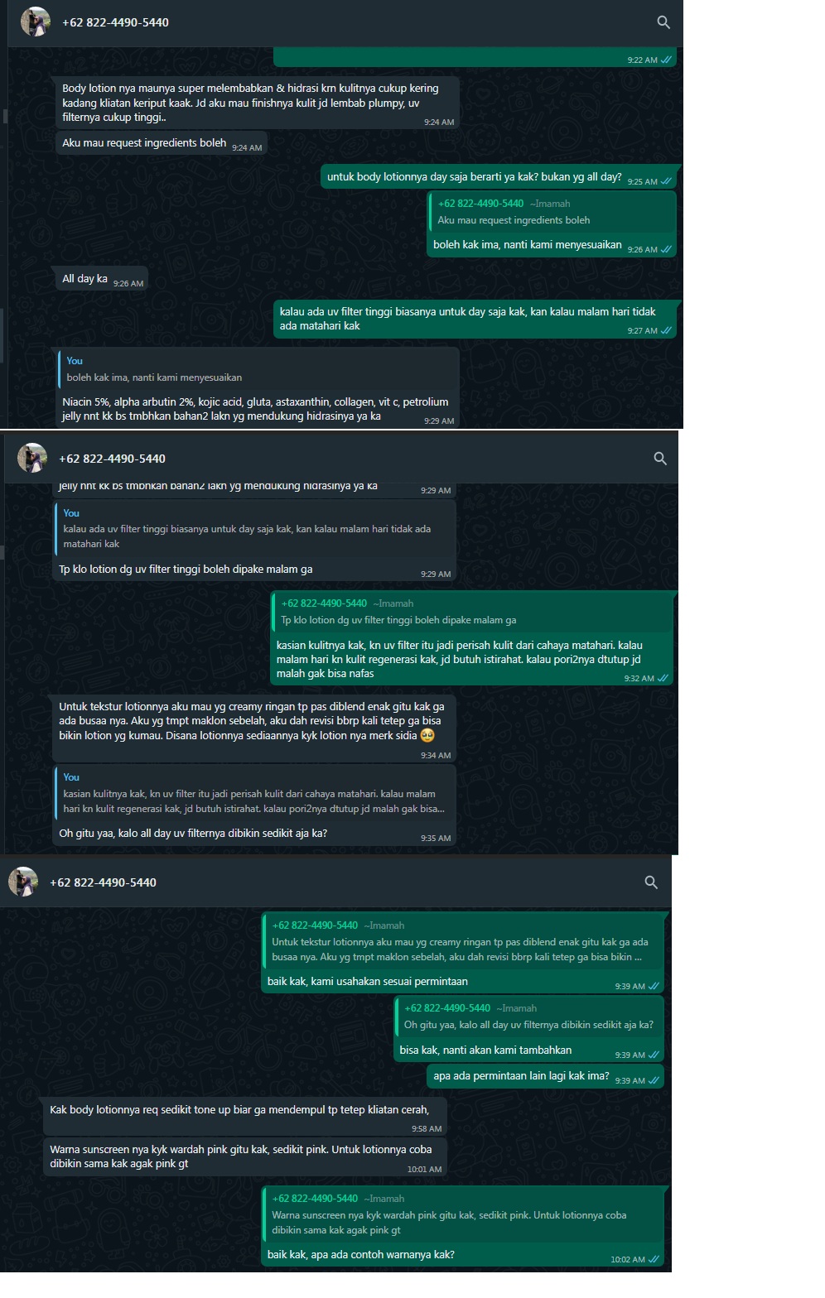This screenshot has height=1298, width=825.
Task: Click the quoted "You" reply about "boleh kak ima"
Action: coord(257,369)
